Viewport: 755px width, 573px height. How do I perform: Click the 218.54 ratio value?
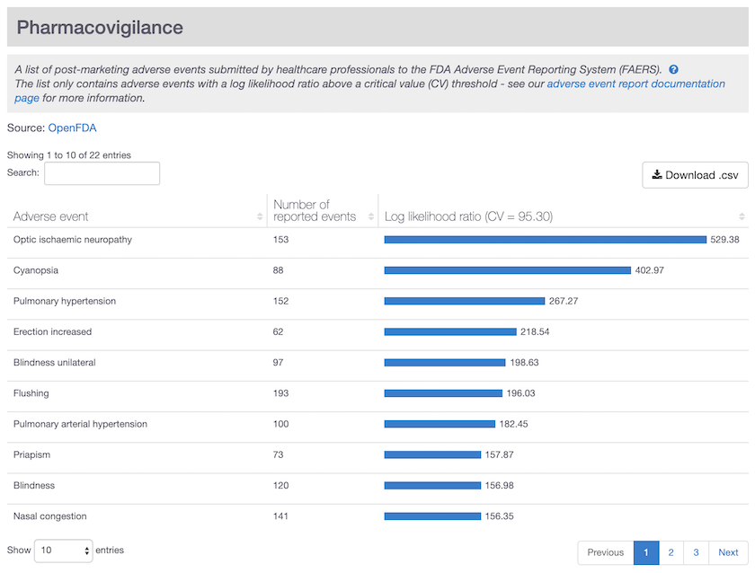535,332
